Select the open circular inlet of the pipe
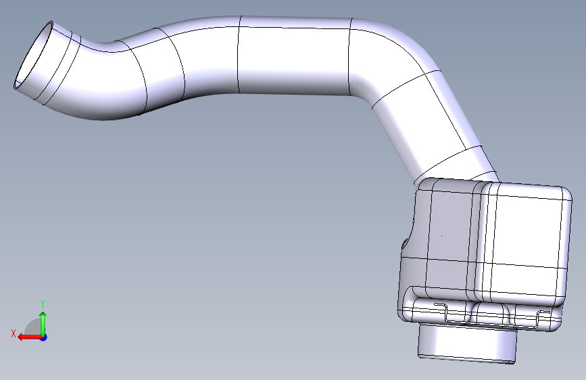The image size is (586, 380). [33, 55]
